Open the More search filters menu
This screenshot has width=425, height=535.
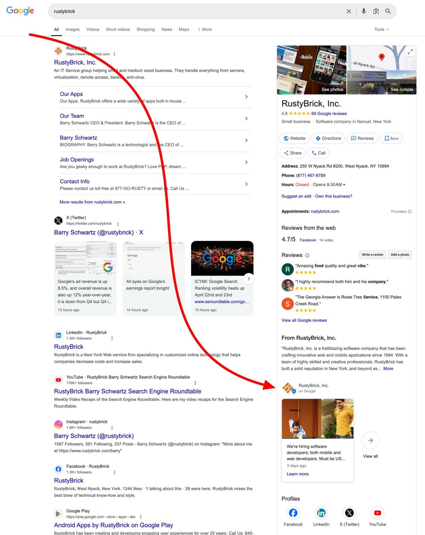tap(205, 29)
